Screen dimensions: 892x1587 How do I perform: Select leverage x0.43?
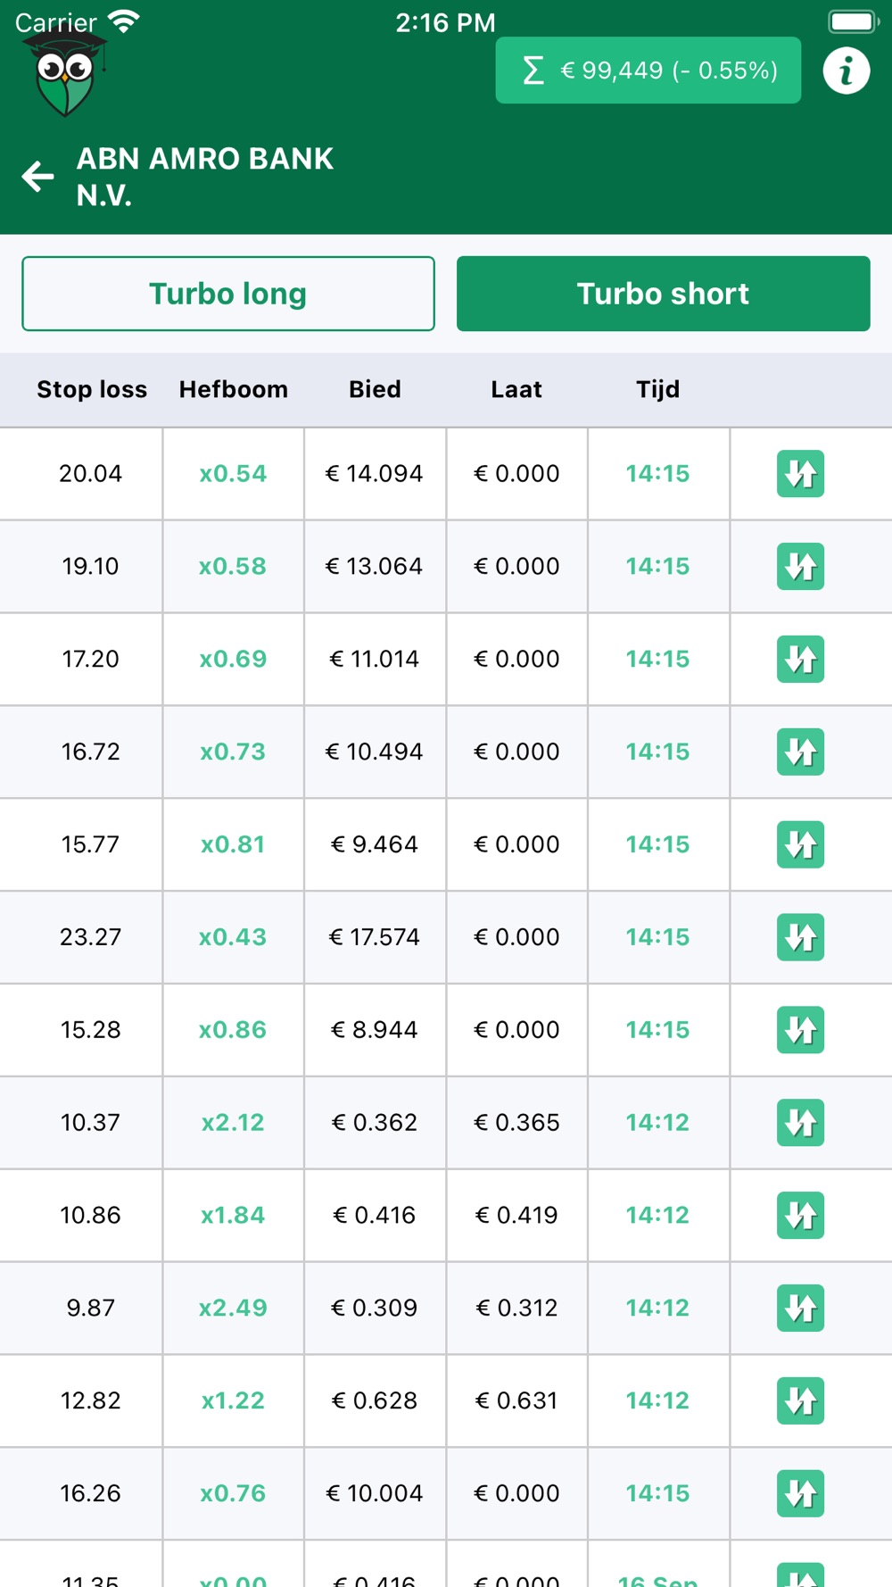pyautogui.click(x=233, y=938)
